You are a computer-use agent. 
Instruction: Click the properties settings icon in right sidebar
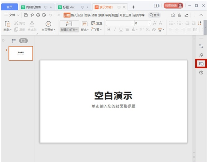(201, 46)
